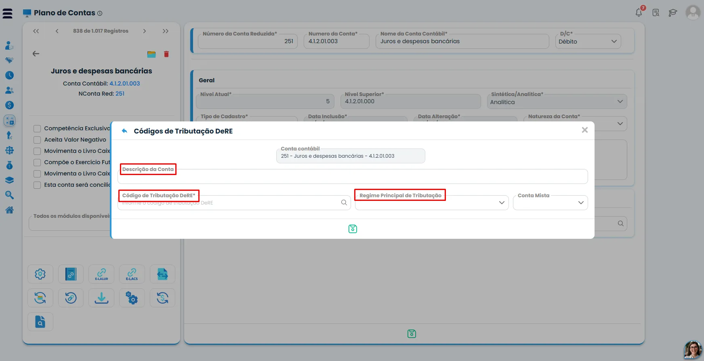Toggle the Competência Exclusiva checkbox
This screenshot has width=704, height=361.
[37, 129]
